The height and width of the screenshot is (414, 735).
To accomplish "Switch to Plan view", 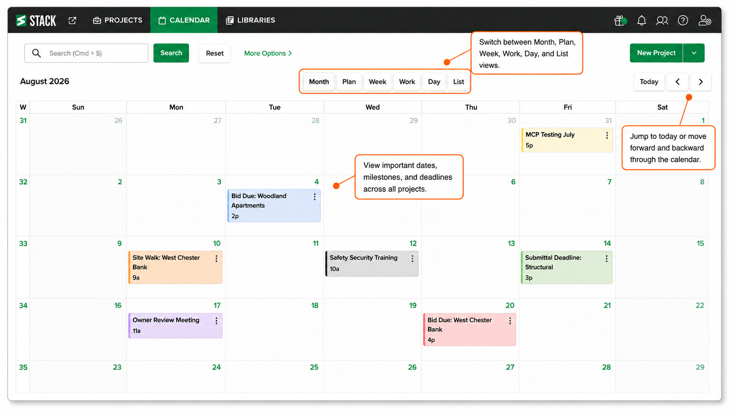I will pyautogui.click(x=349, y=82).
